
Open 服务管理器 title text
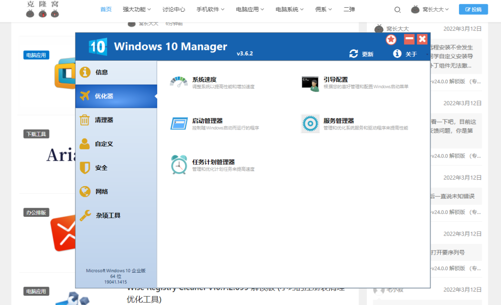pos(339,120)
